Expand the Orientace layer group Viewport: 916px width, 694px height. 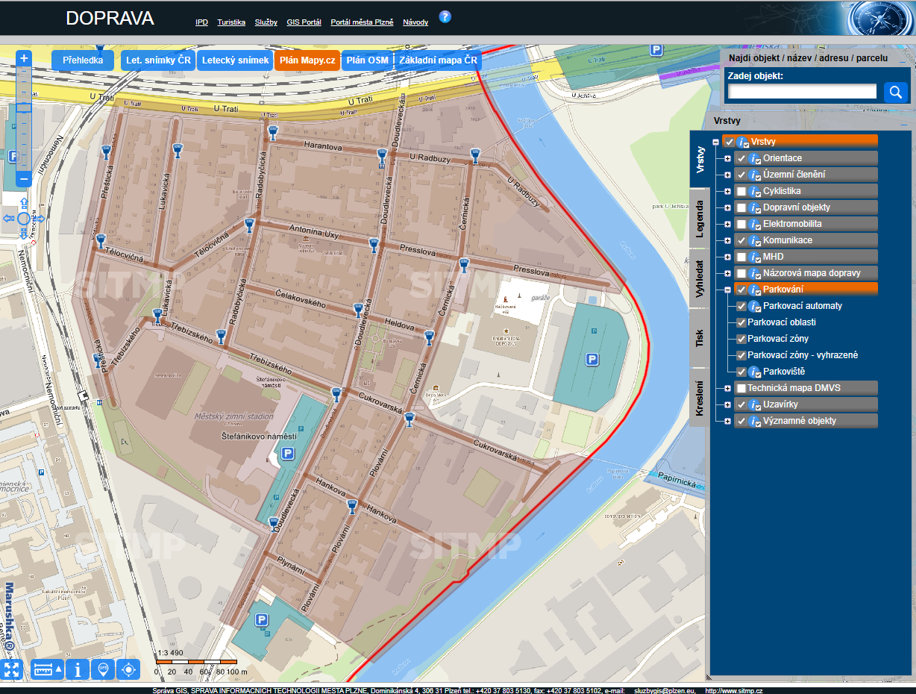727,158
